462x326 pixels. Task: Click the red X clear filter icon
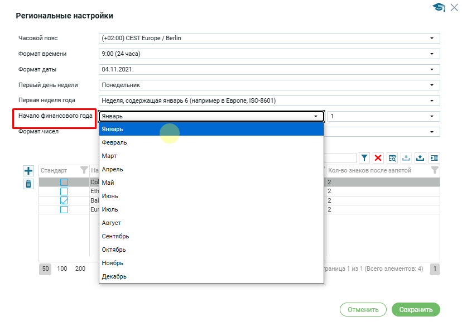378,158
